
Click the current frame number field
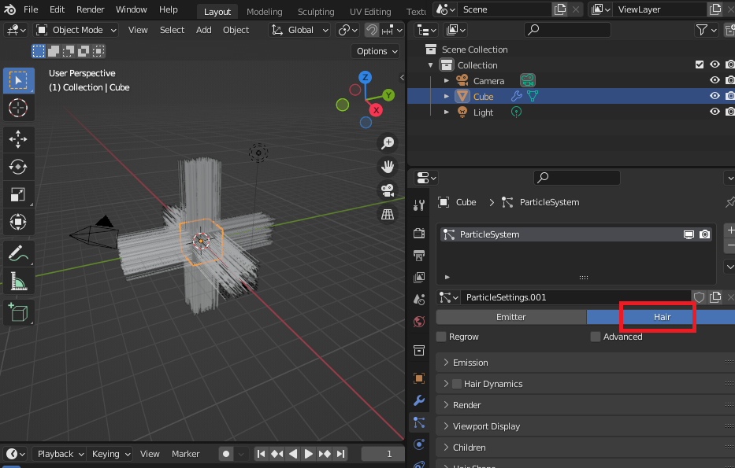click(384, 454)
